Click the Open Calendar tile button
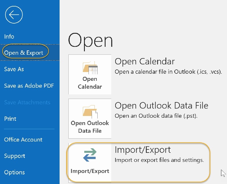 pyautogui.click(x=90, y=74)
